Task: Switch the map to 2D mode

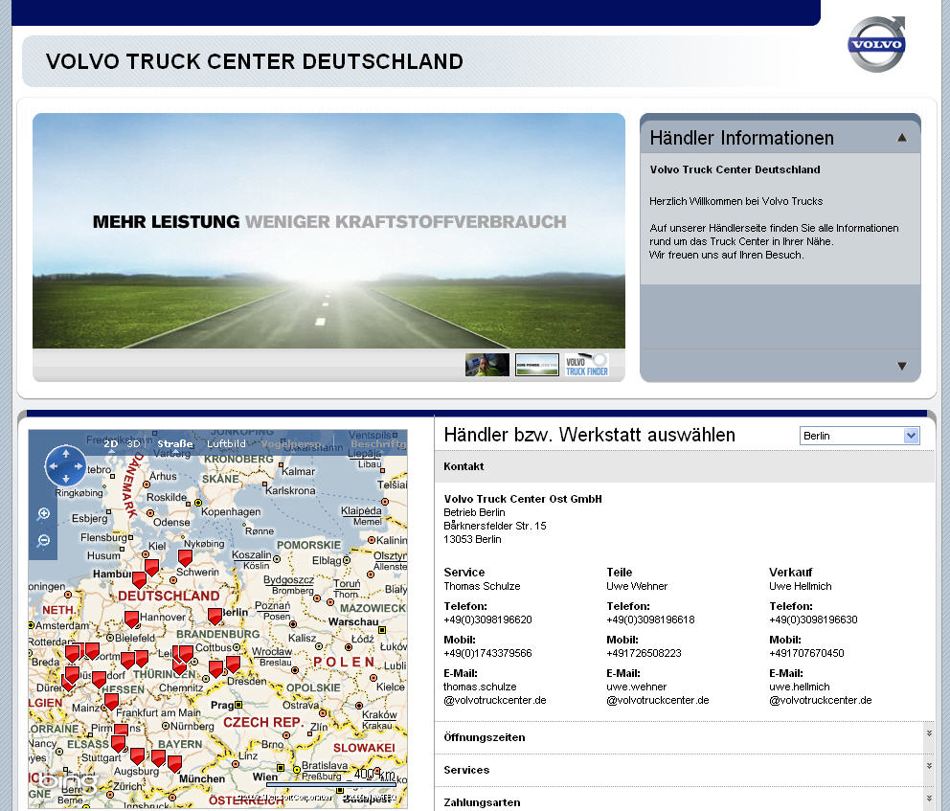Action: pyautogui.click(x=110, y=444)
